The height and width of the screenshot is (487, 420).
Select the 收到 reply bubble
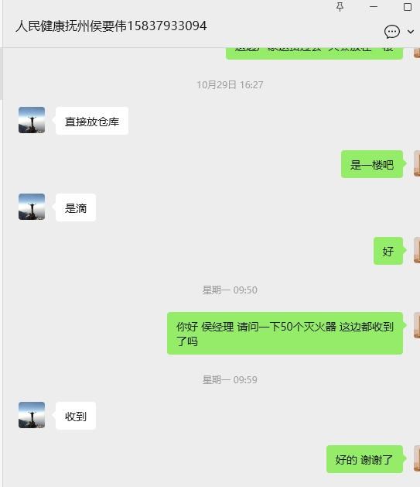[x=76, y=416]
